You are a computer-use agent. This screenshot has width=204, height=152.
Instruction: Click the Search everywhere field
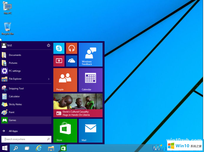[26, 139]
